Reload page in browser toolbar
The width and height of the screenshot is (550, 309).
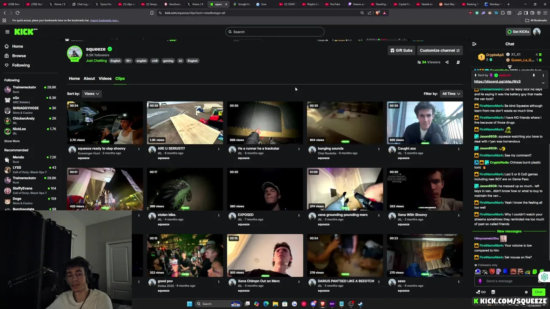coord(17,13)
